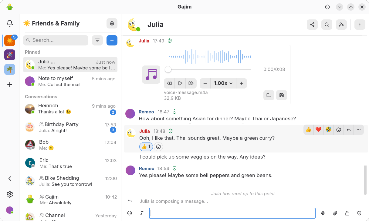
Task: Start a new chat with the plus button
Action: click(x=112, y=40)
